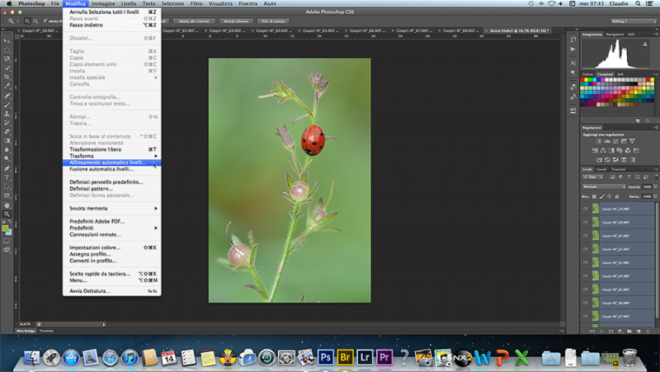Open the layer filter Tipo dropdown
660x372 pixels.
tap(593, 177)
